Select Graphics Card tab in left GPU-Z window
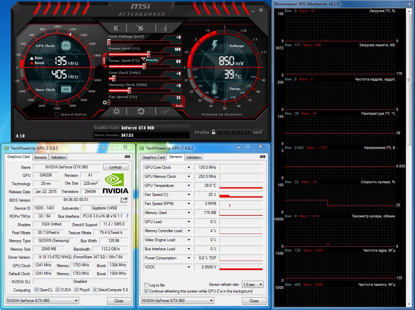415x310 pixels. [18, 157]
